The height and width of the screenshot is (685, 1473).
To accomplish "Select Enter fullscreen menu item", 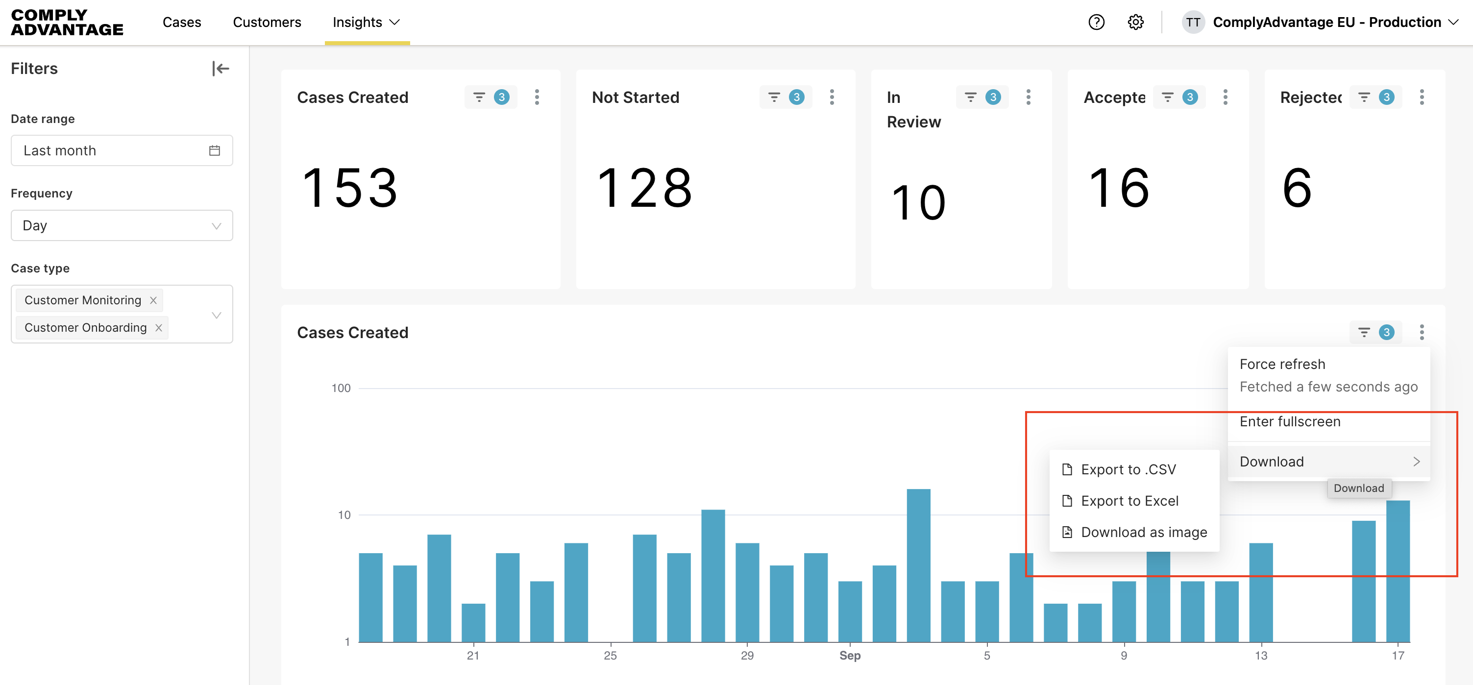I will point(1289,421).
